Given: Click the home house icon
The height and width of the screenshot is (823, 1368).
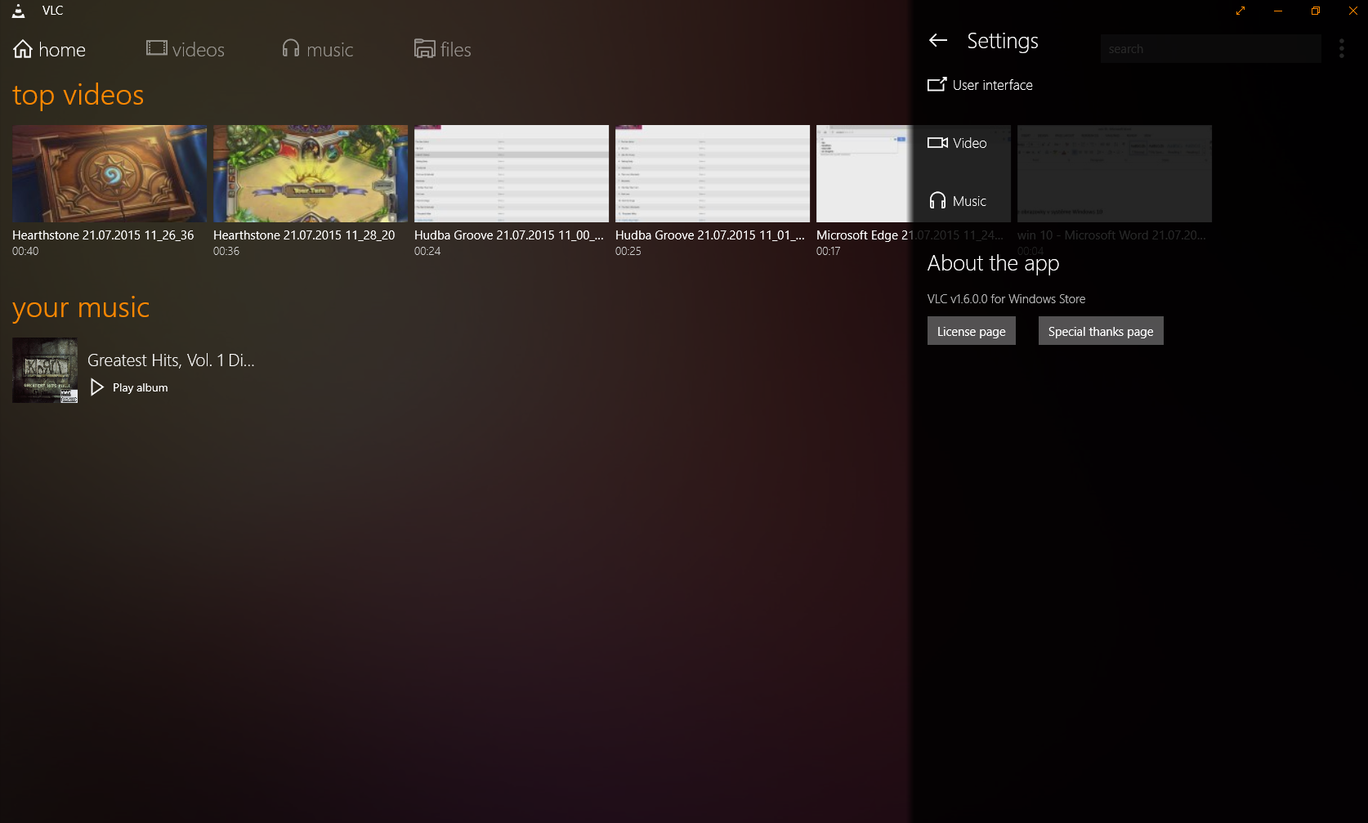Looking at the screenshot, I should point(23,49).
